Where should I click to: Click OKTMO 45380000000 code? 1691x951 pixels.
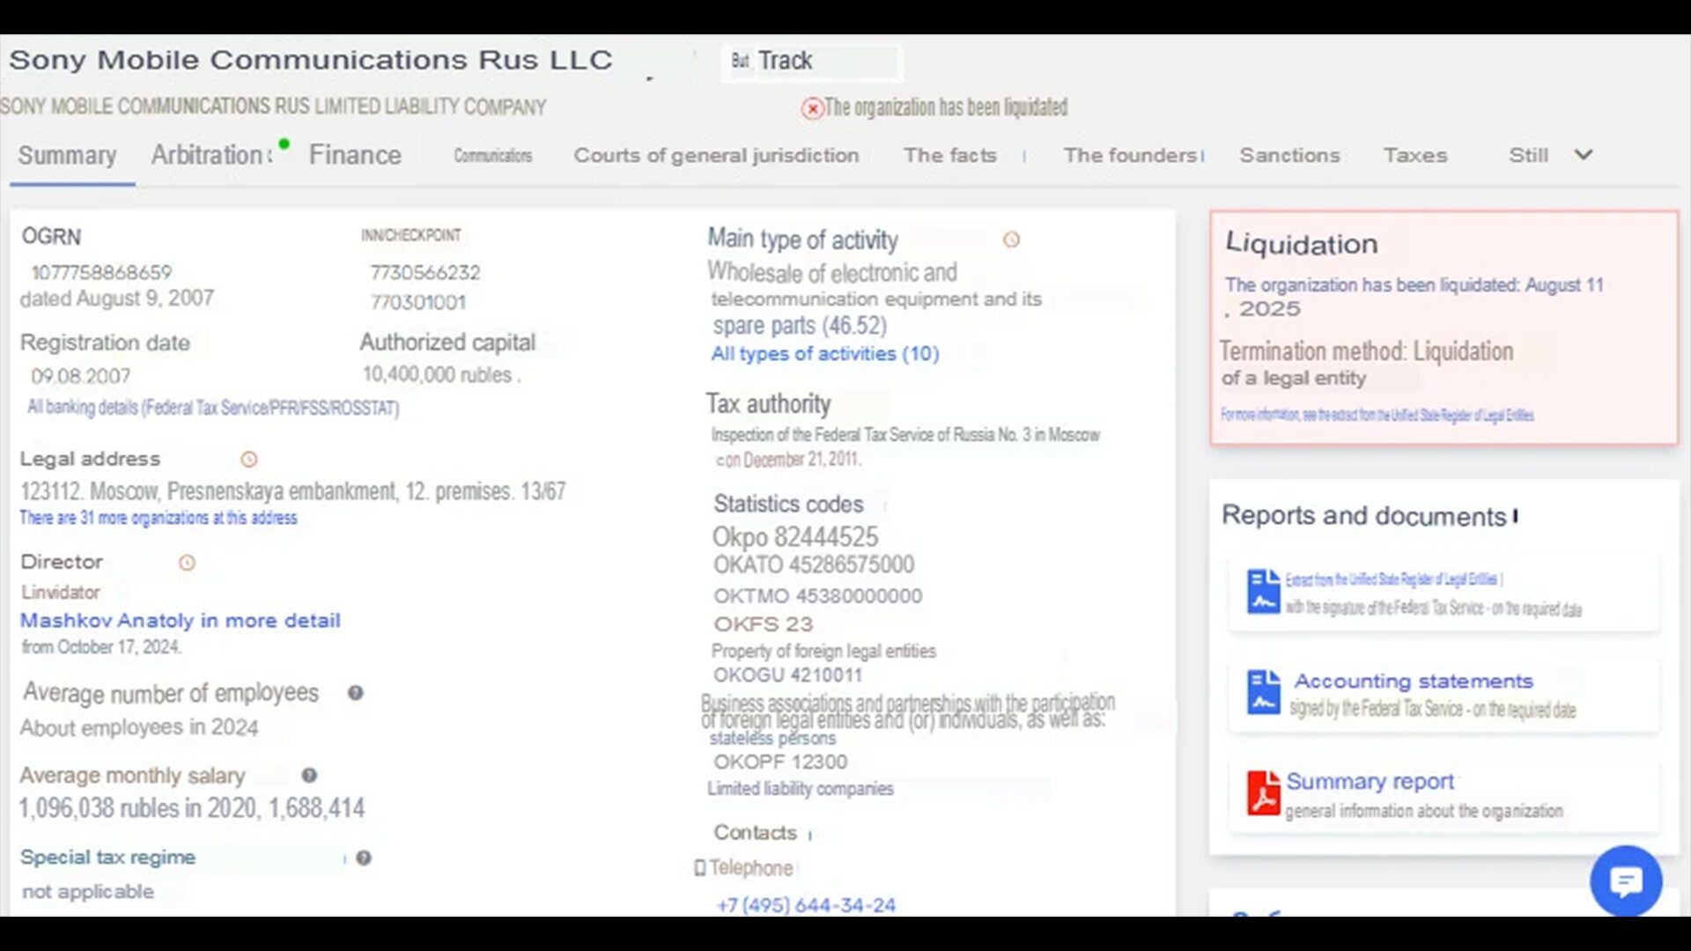click(x=817, y=596)
